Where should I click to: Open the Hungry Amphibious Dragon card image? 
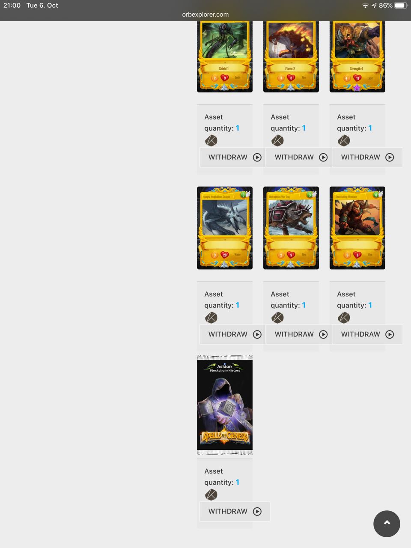(x=225, y=228)
